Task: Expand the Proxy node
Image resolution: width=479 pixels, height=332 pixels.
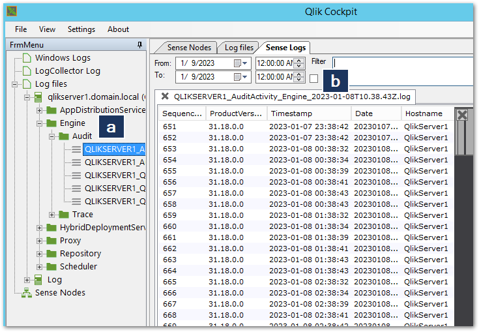Action: [x=39, y=241]
